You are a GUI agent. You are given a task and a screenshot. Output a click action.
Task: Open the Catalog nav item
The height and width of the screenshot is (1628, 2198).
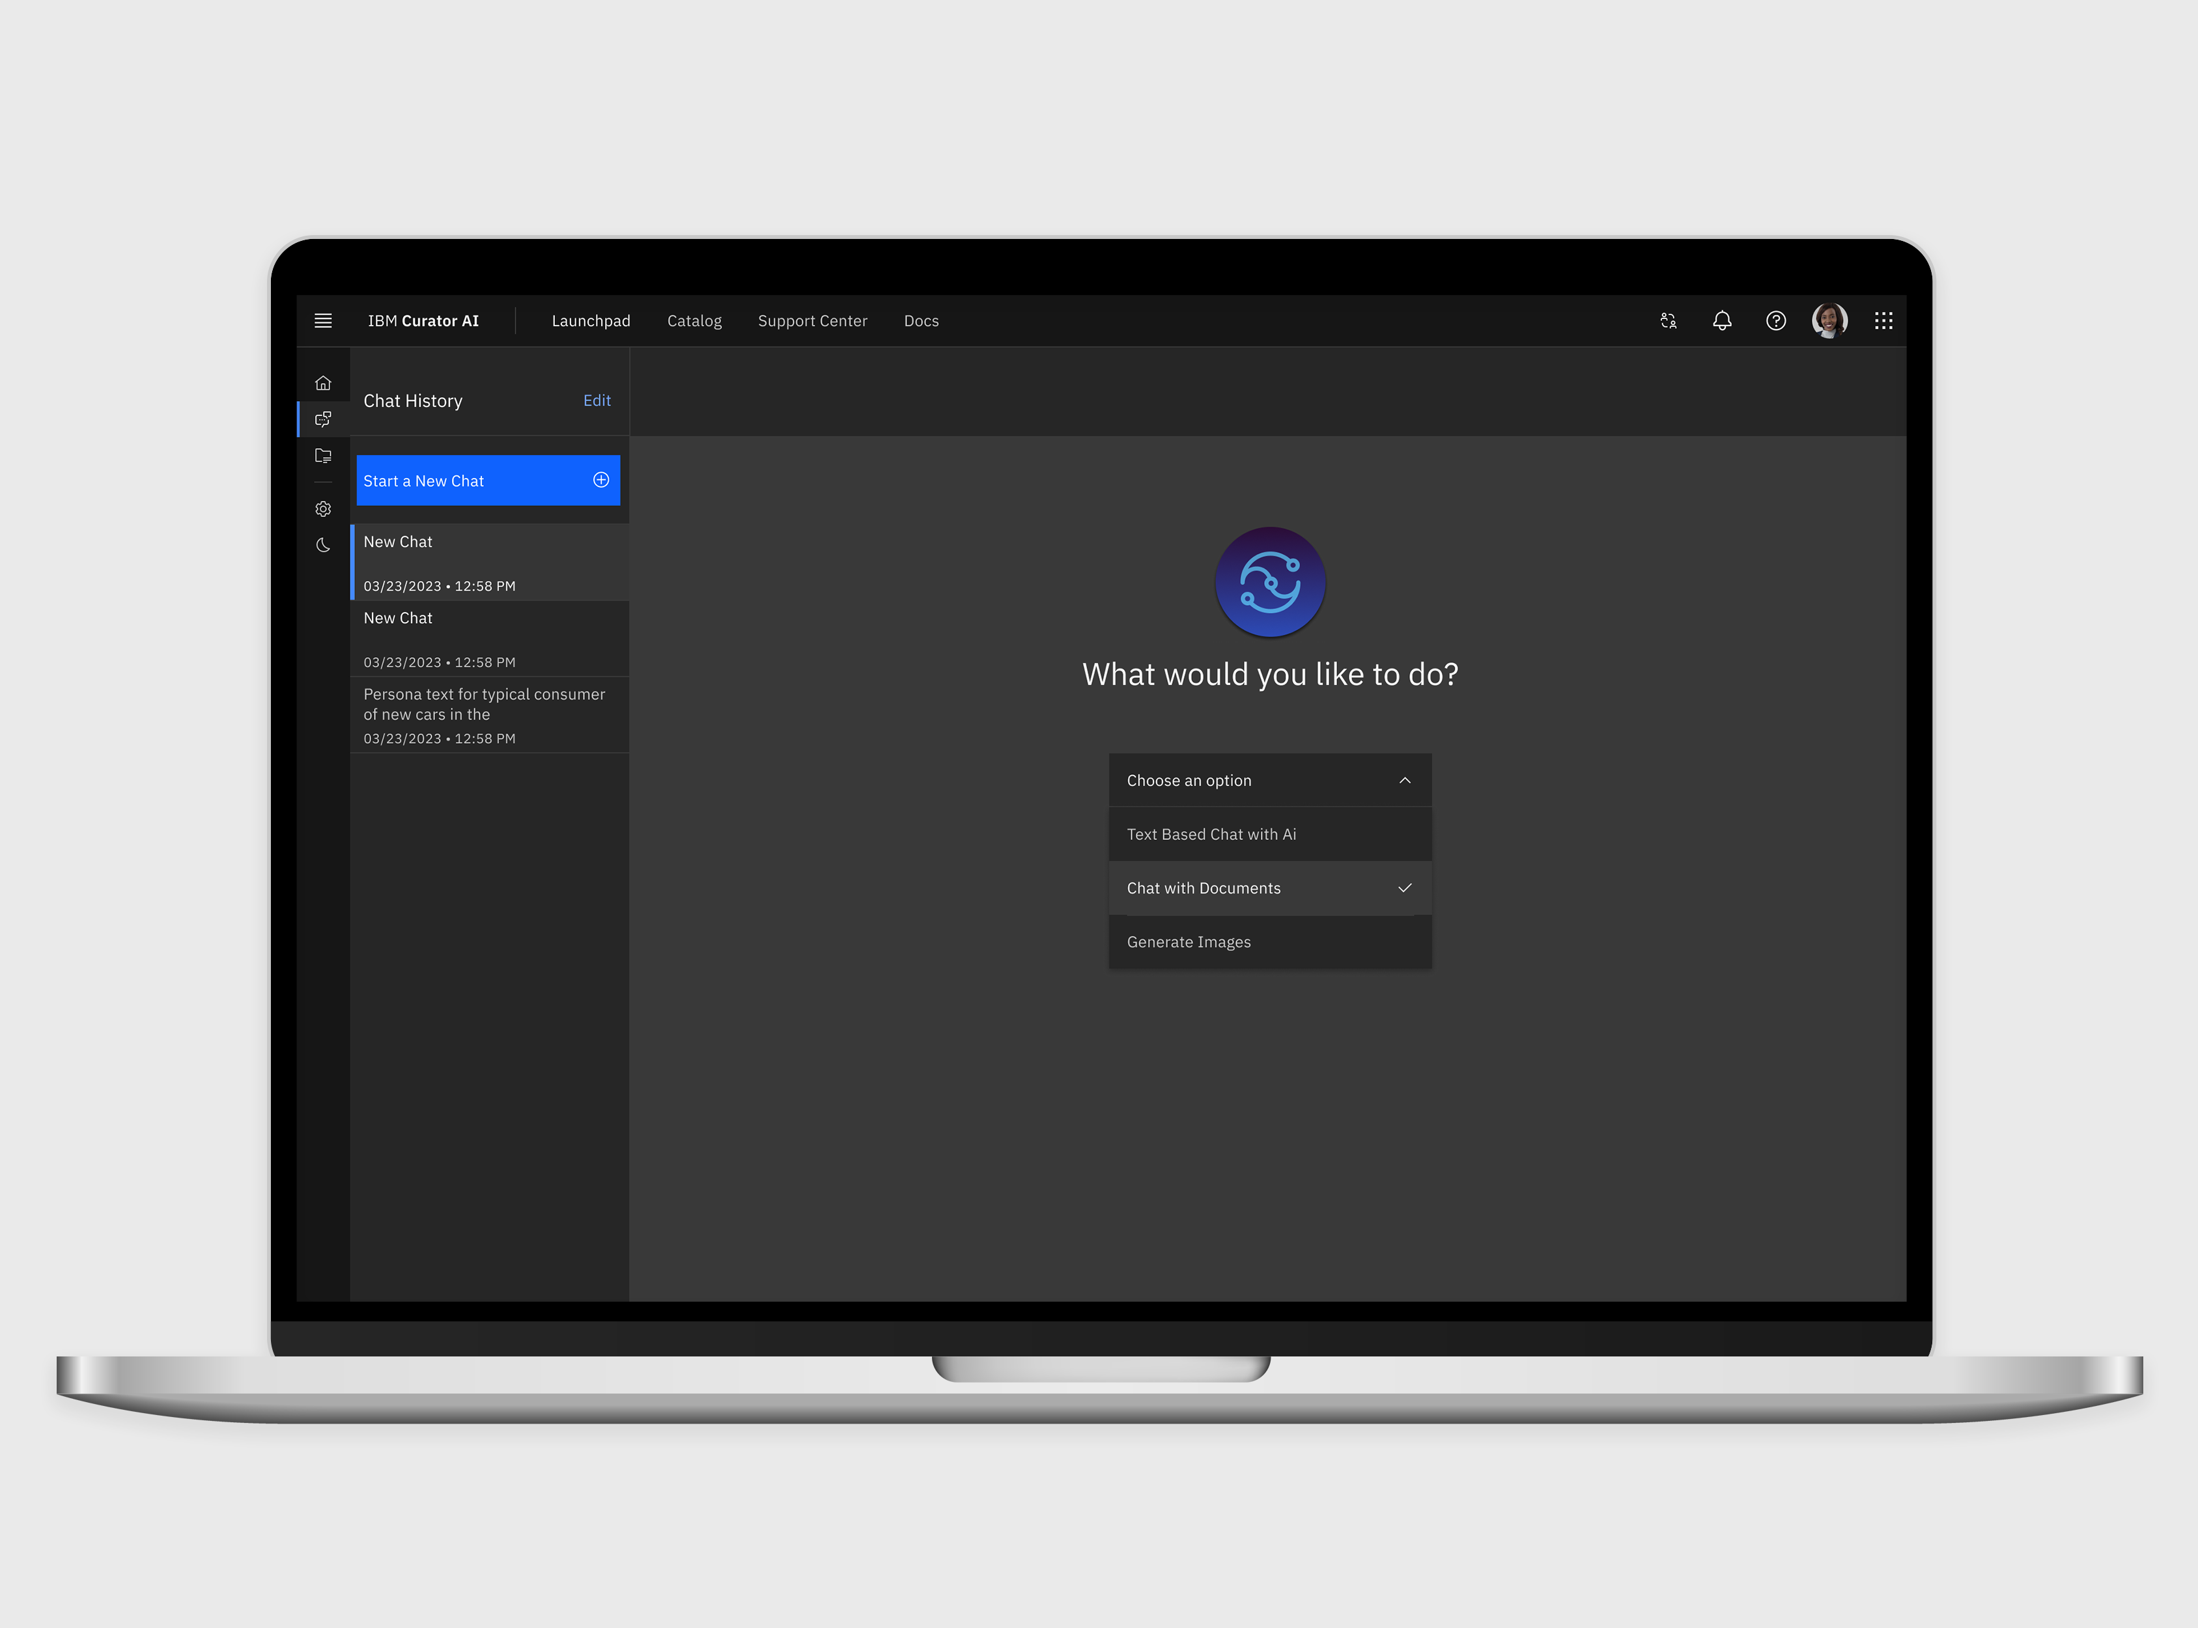[x=694, y=320]
